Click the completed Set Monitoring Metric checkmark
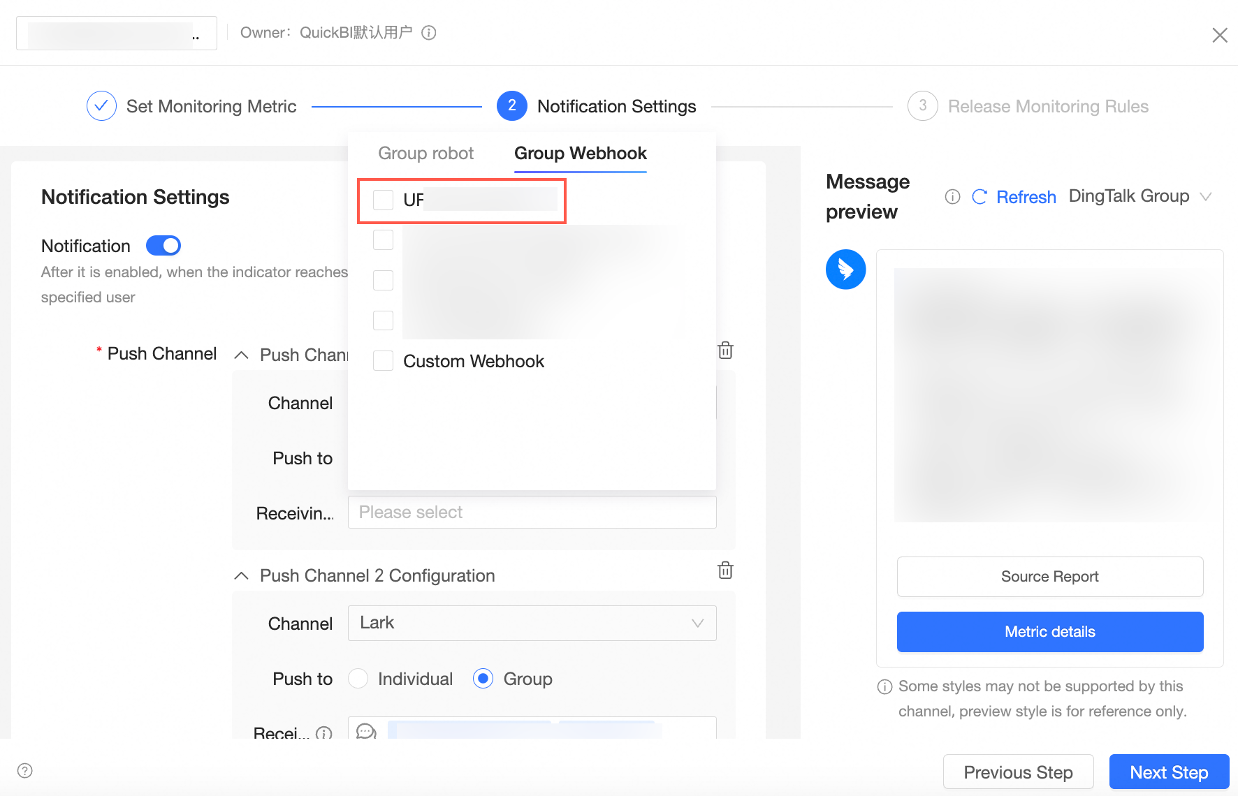Viewport: 1238px width, 796px height. 101,106
